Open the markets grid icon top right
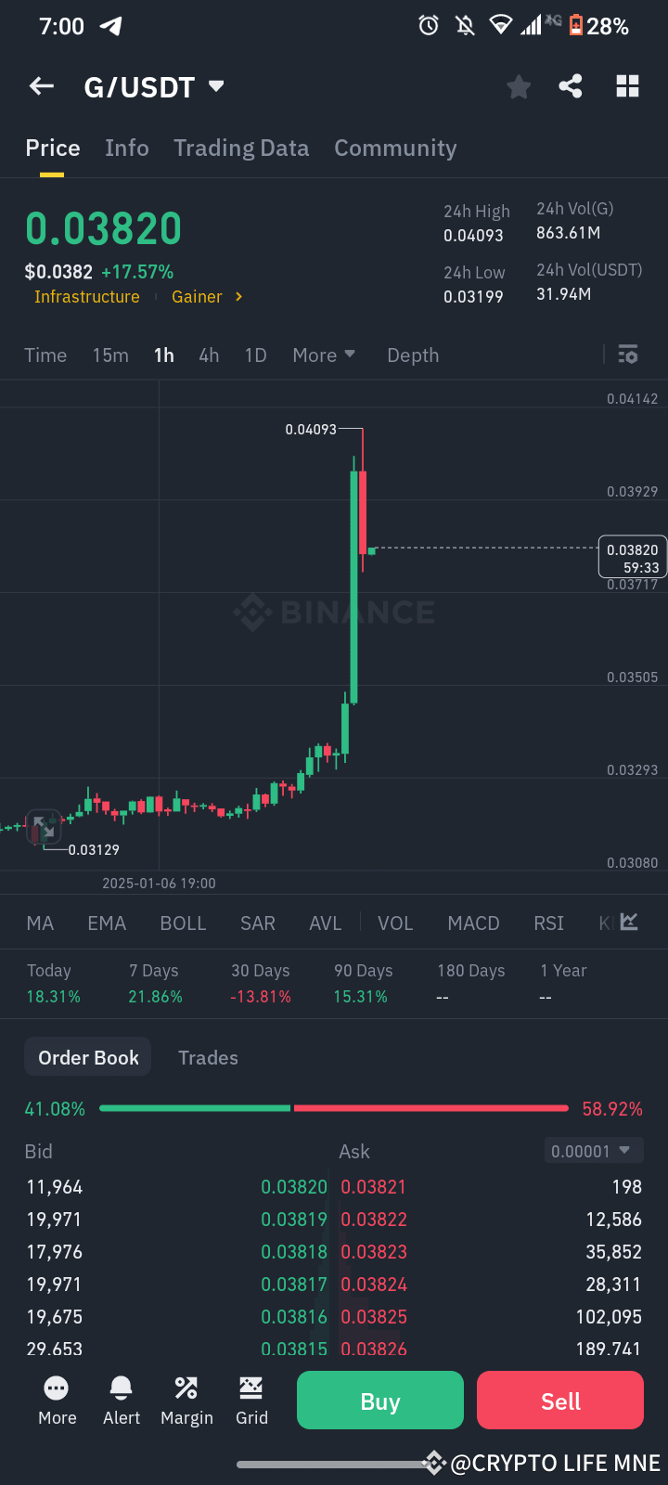Viewport: 668px width, 1485px height. [627, 85]
